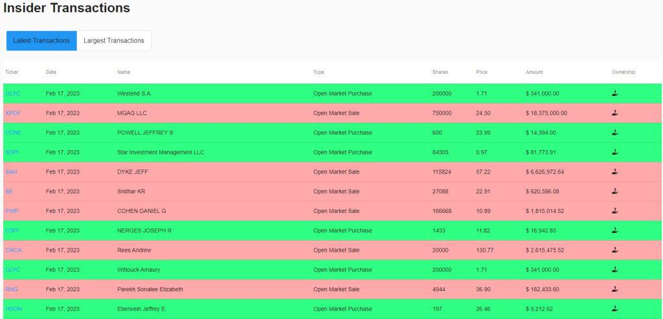
Task: Select the name 'Wittouck Amaury'
Action: tap(139, 270)
